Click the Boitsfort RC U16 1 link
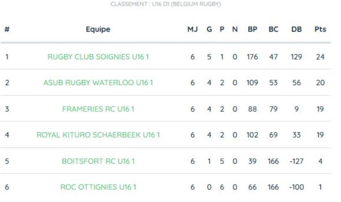The height and width of the screenshot is (202, 341). pos(98,161)
